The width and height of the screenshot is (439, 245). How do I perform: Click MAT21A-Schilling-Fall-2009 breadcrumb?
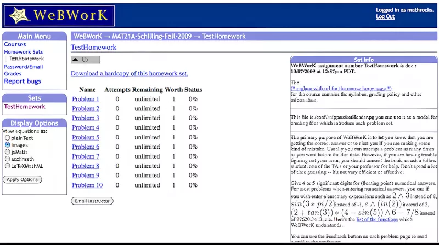pyautogui.click(x=152, y=36)
